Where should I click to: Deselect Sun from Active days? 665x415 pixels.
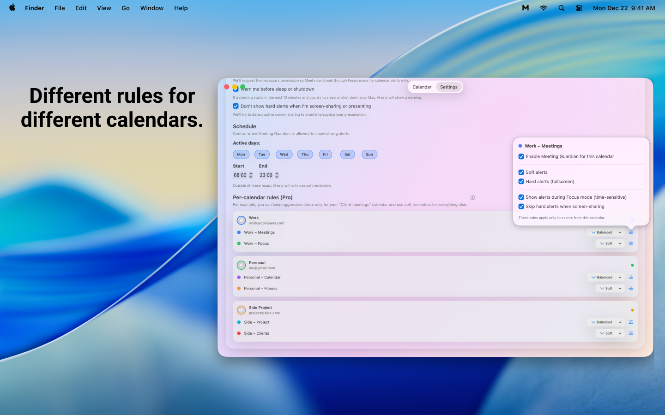click(x=369, y=154)
